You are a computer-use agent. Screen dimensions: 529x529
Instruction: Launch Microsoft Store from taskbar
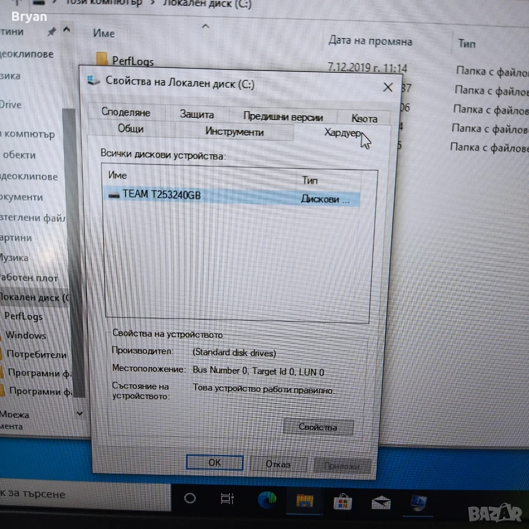point(342,503)
